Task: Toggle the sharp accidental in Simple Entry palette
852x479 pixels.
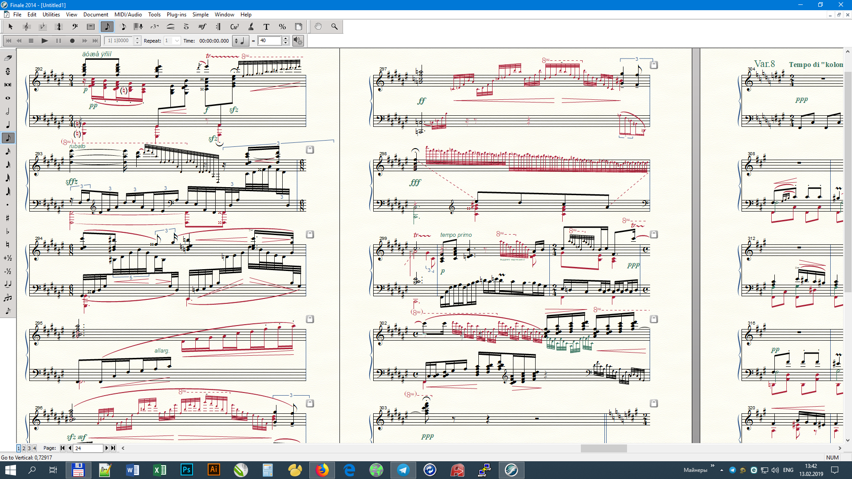Action: pos(8,218)
